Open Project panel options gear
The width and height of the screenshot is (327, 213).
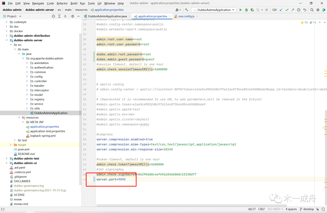coord(73,16)
